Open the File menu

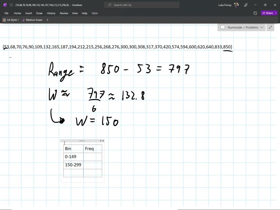[x=6, y=13]
